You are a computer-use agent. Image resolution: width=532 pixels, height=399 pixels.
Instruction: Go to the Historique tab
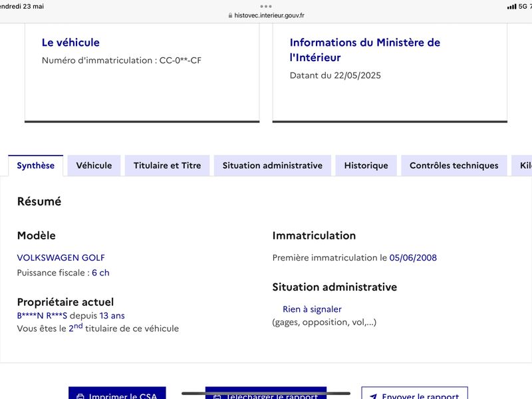[x=366, y=166]
